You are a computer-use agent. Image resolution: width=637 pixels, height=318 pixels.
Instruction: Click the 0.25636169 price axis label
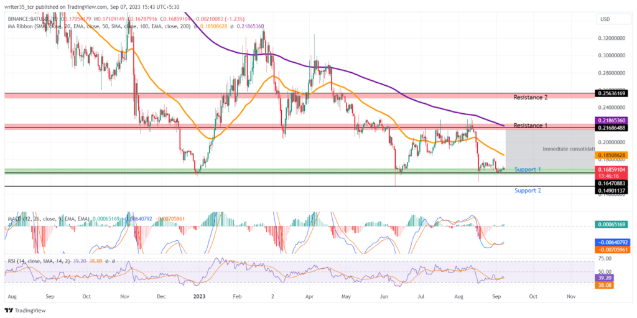point(611,93)
